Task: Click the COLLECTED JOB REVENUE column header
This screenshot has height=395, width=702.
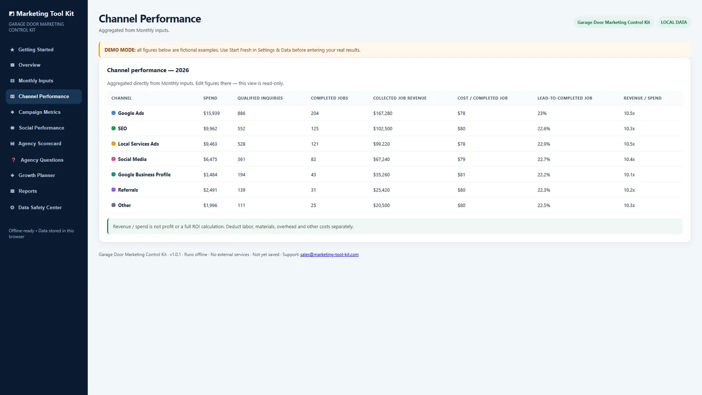Action: 400,98
